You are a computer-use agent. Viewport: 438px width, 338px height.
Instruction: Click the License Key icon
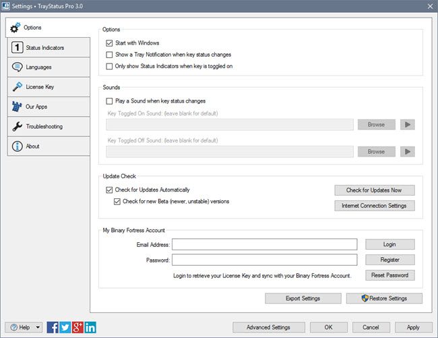18,86
